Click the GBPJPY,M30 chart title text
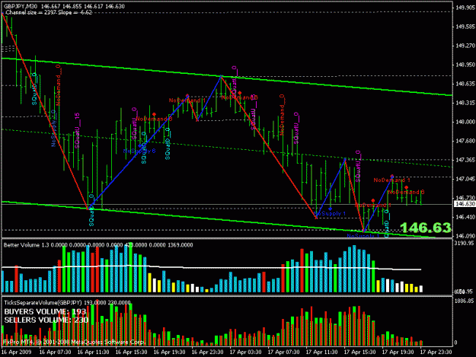This screenshot has height=357, width=476. pyautogui.click(x=21, y=6)
